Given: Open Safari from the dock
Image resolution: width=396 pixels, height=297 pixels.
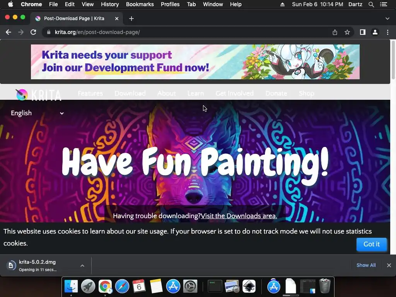Looking at the screenshot, I should point(122,286).
